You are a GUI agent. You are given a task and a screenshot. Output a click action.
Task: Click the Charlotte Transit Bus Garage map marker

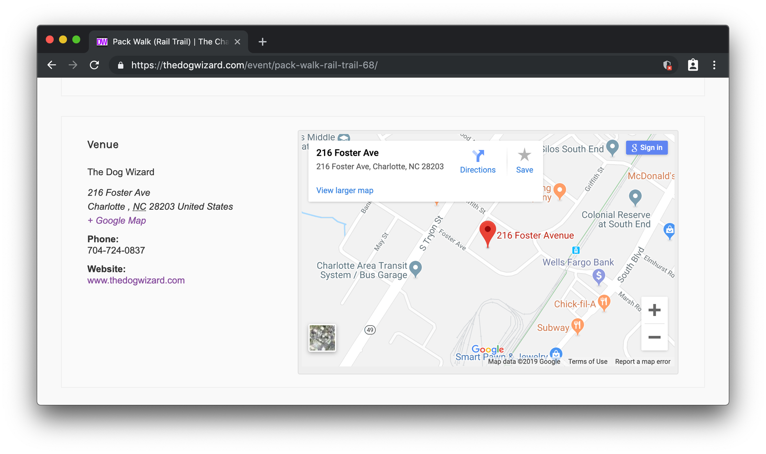point(416,269)
